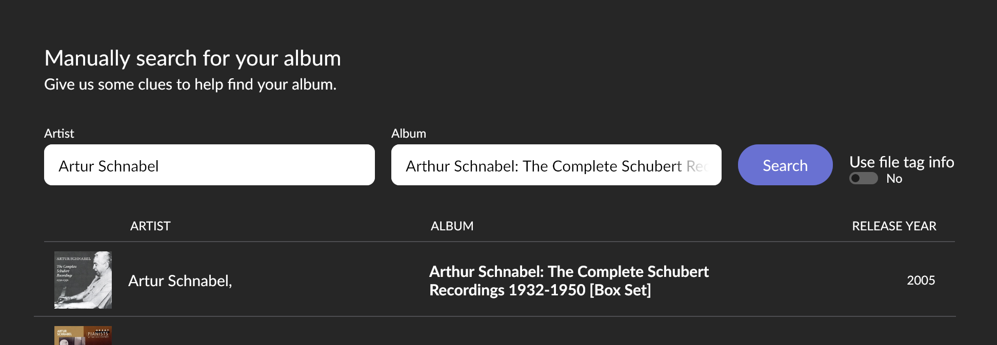Viewport: 997px width, 345px height.
Task: Focus the Artist input field
Action: [209, 165]
